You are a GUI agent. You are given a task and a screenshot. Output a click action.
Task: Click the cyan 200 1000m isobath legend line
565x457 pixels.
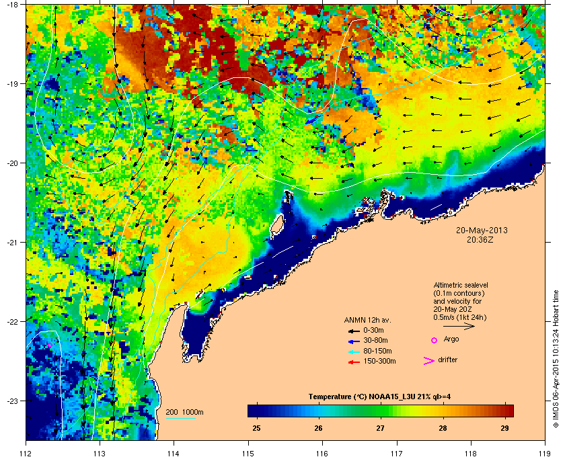180,419
